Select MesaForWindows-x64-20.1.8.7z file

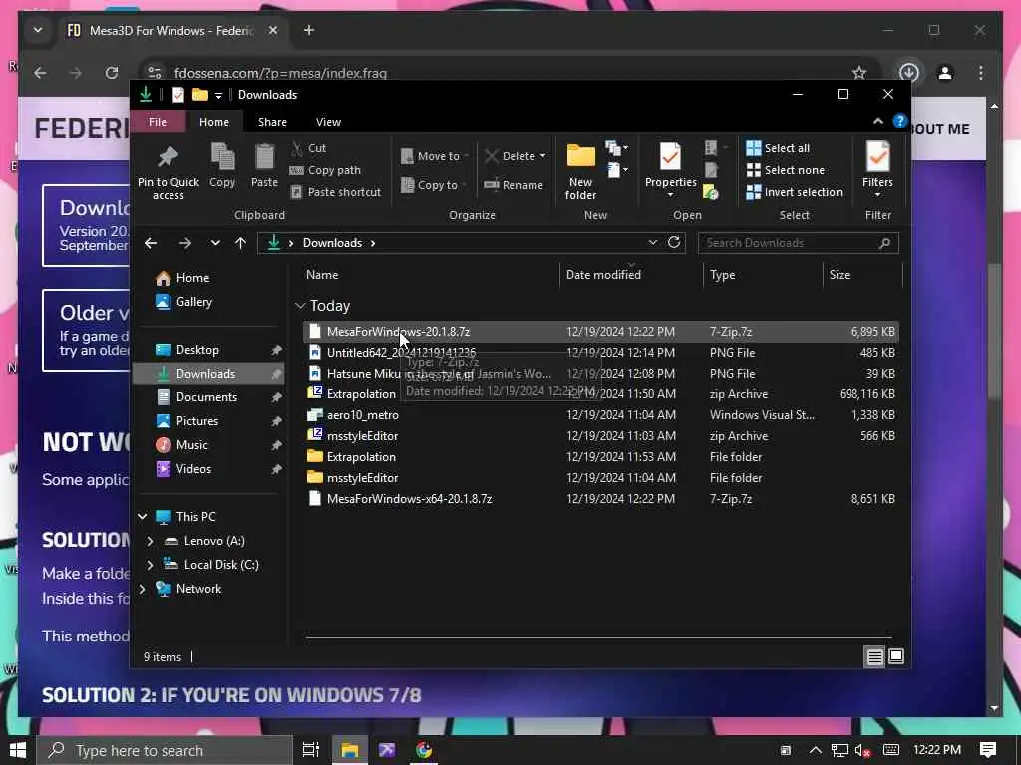[600, 499]
